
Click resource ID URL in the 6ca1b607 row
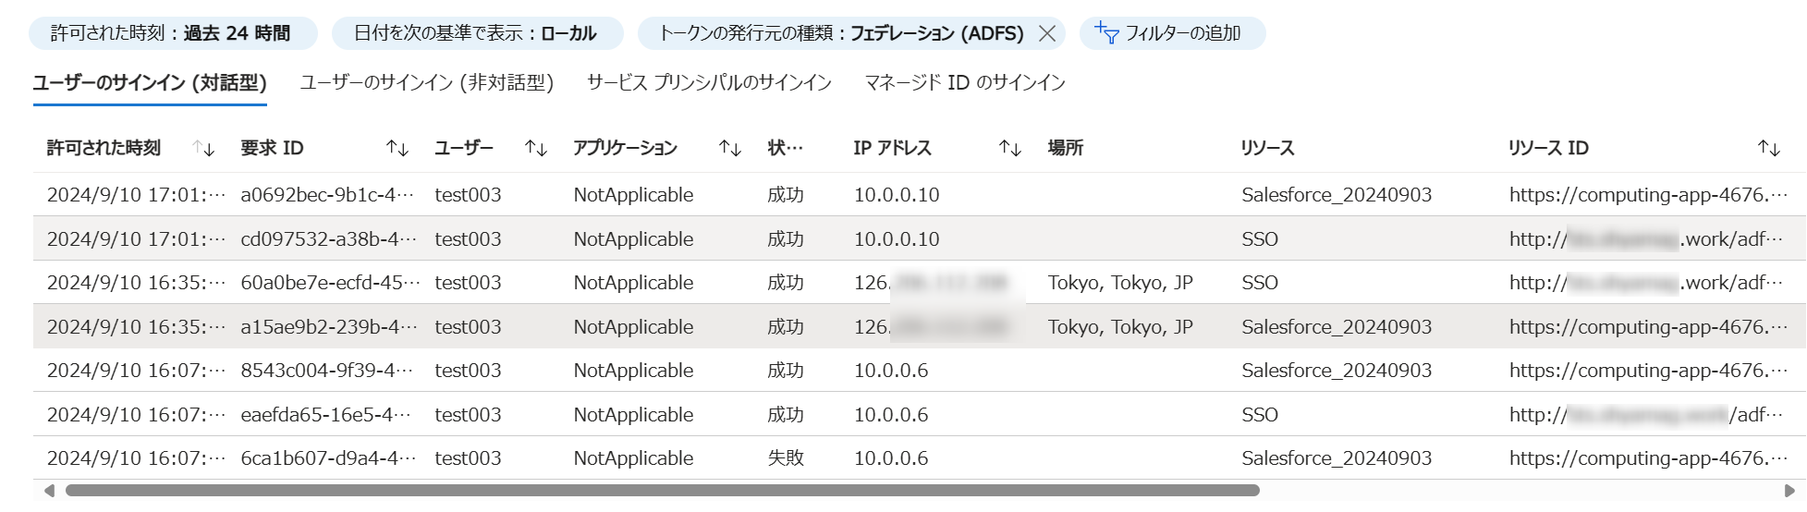[1649, 458]
